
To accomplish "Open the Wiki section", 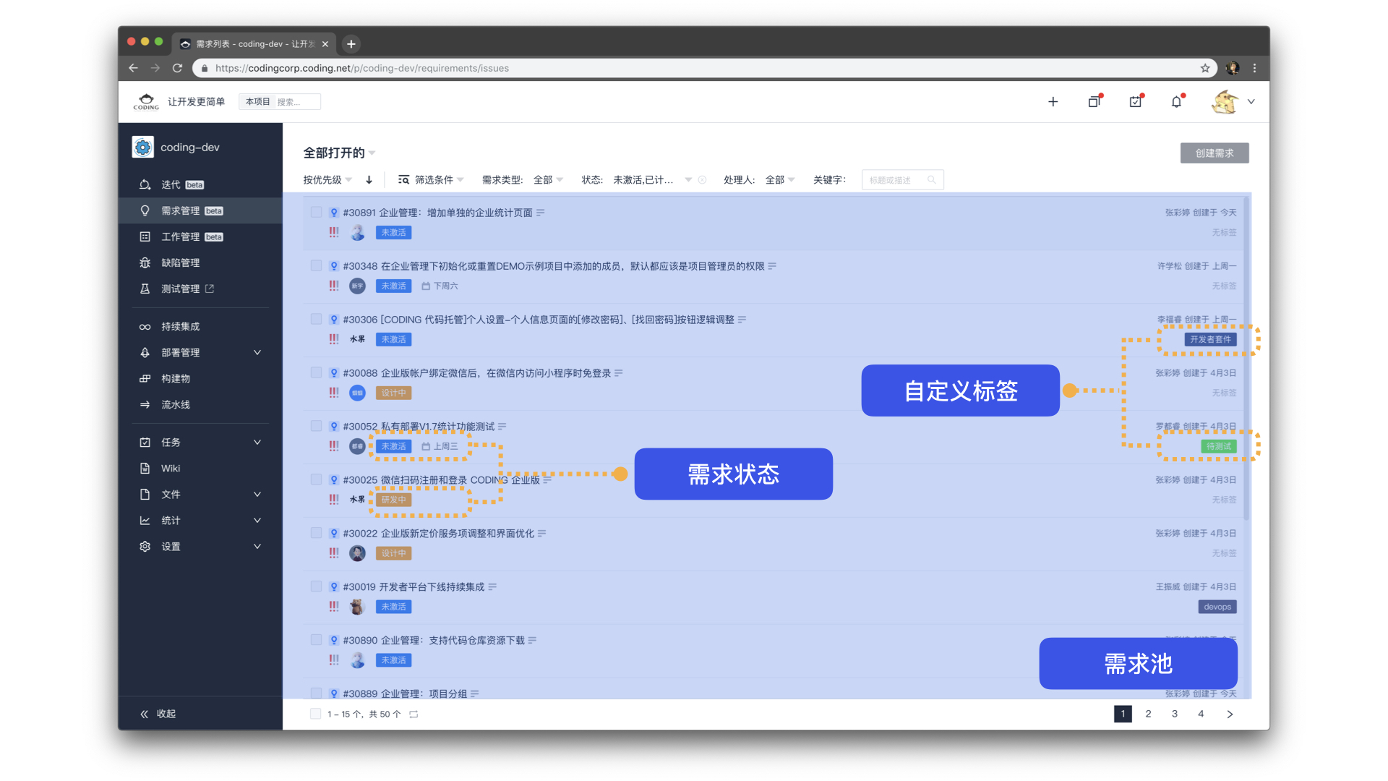I will point(170,468).
